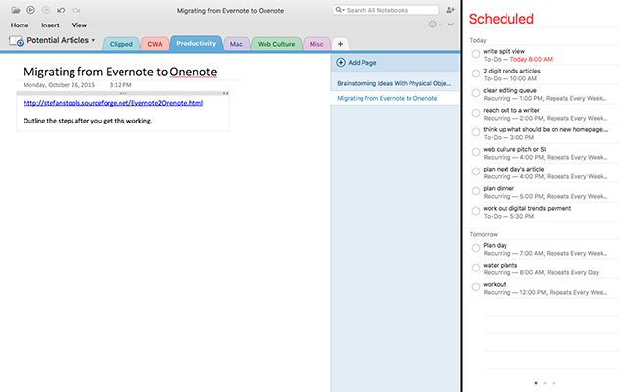Open the search magnifier options
Image resolution: width=627 pixels, height=392 pixels.
pos(340,10)
